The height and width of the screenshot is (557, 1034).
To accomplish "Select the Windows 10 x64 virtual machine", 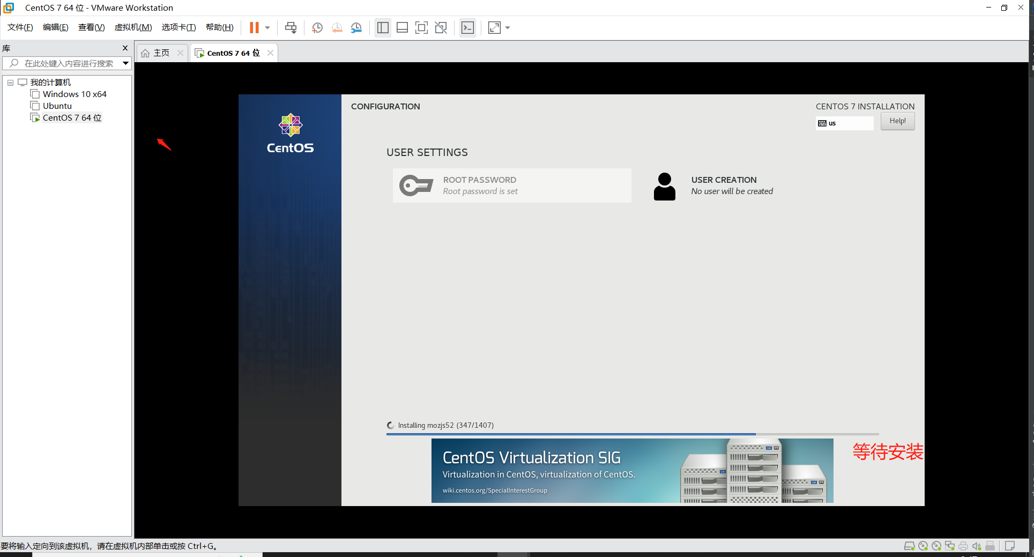I will [x=75, y=94].
